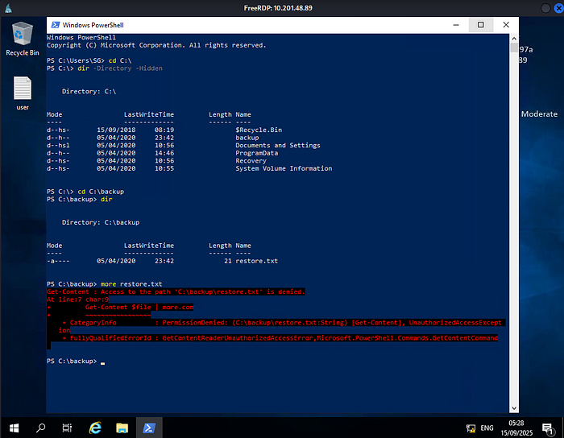Click the PowerShell scrollbar thumb

[514, 48]
